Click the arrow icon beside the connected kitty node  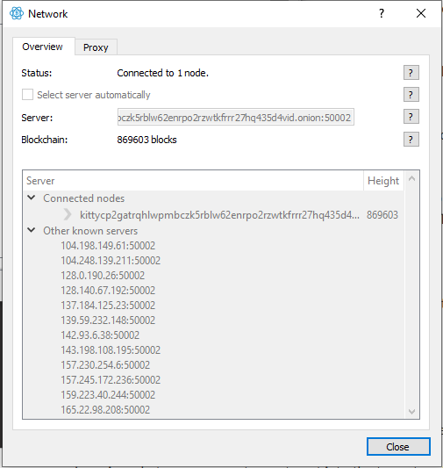coord(68,214)
